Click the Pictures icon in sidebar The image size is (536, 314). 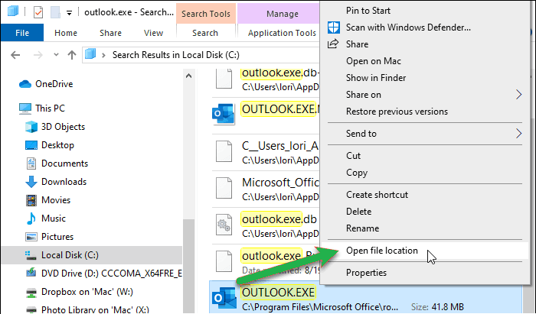tap(31, 237)
